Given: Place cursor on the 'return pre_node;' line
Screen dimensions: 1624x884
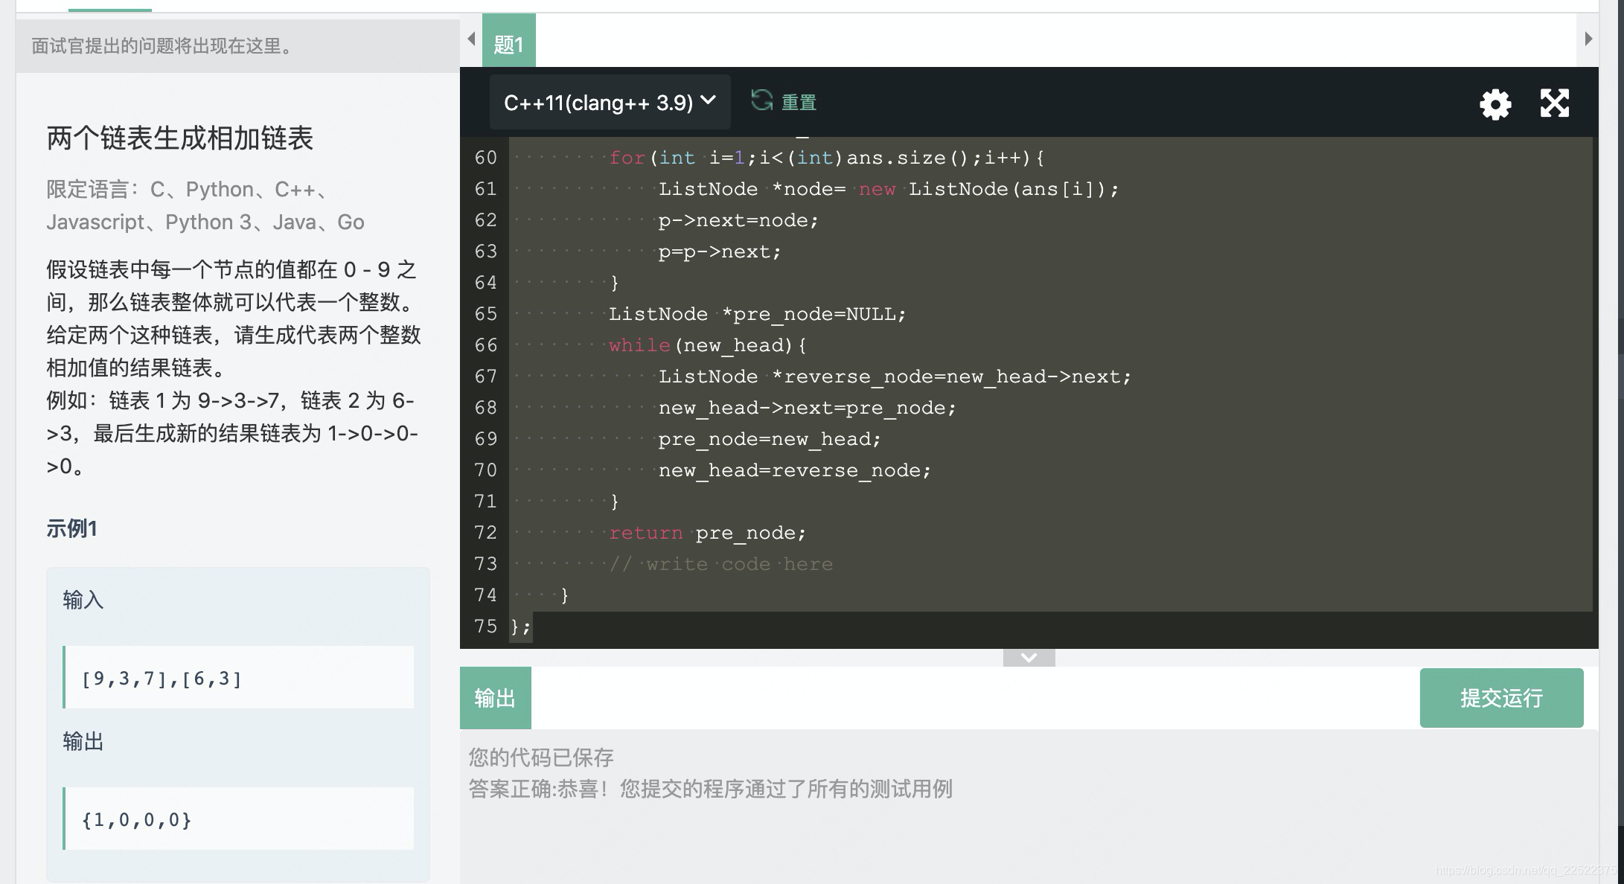Looking at the screenshot, I should point(707,533).
